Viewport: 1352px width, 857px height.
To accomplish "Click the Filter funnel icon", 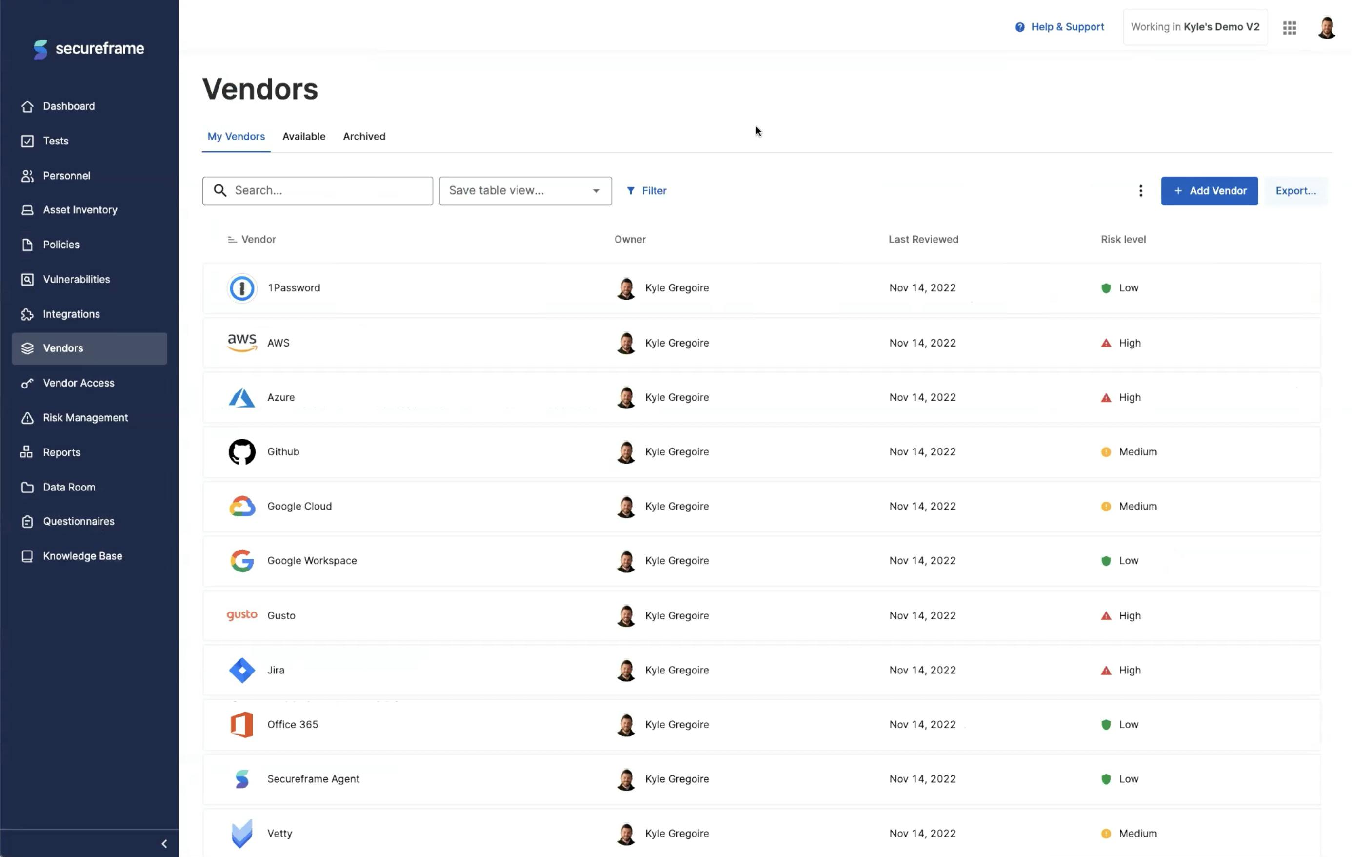I will pos(631,191).
